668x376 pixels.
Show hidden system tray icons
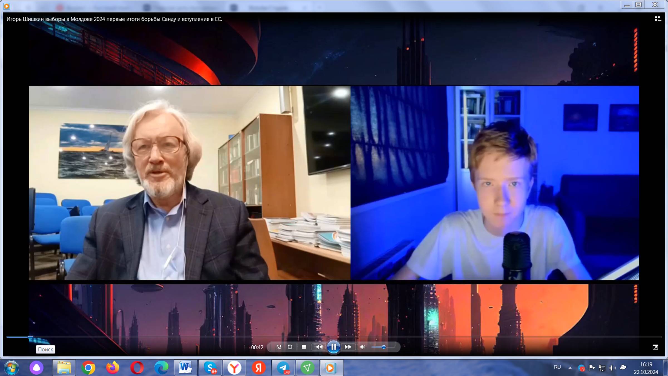tap(570, 368)
